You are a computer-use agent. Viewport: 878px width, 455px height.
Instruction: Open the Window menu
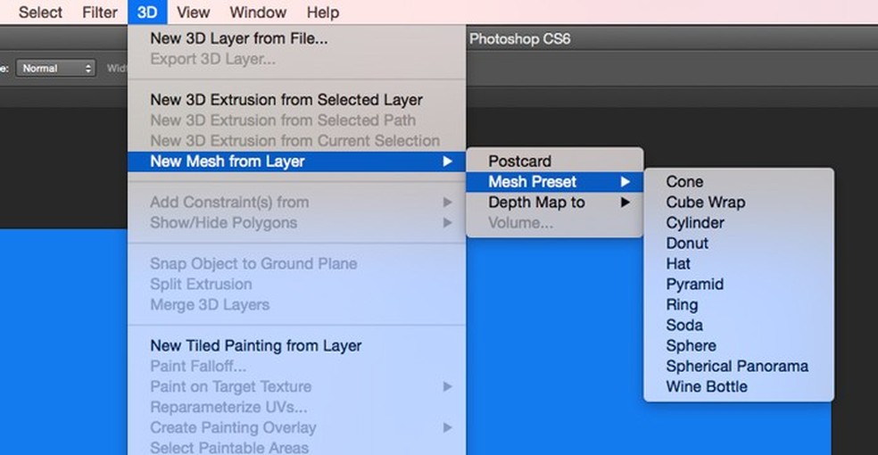[x=257, y=12]
